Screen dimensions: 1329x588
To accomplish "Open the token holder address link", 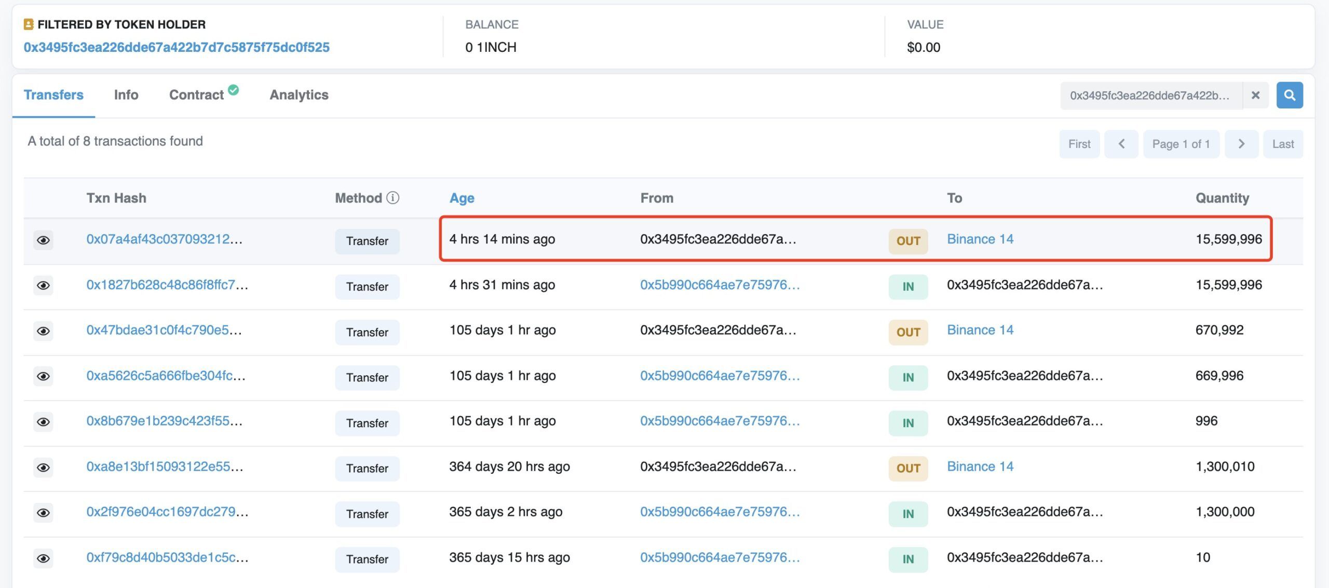I will coord(177,47).
